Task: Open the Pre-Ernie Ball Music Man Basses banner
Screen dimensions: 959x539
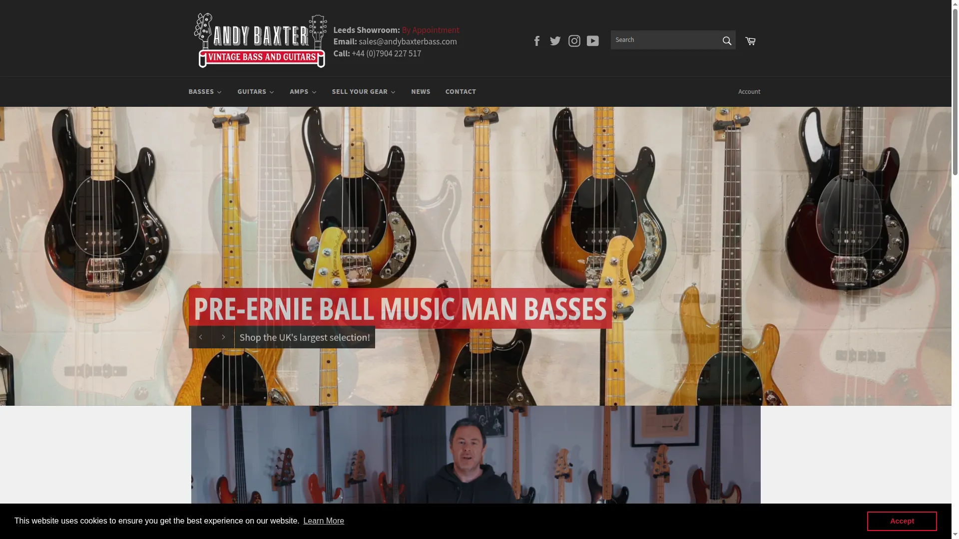Action: click(x=400, y=308)
